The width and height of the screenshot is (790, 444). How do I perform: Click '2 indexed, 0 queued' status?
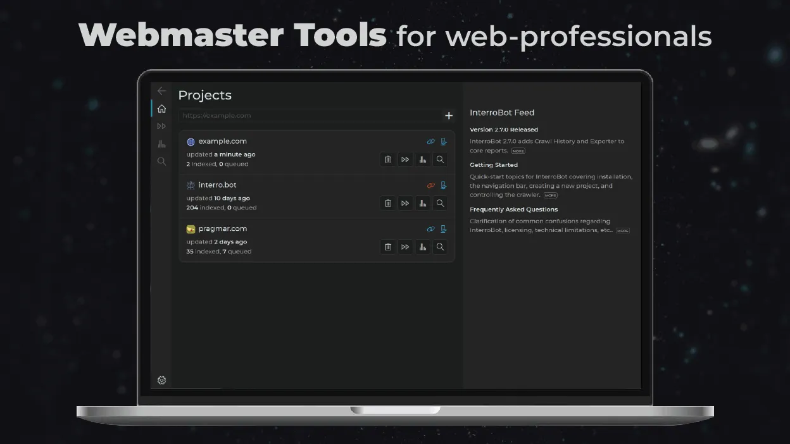pyautogui.click(x=217, y=164)
